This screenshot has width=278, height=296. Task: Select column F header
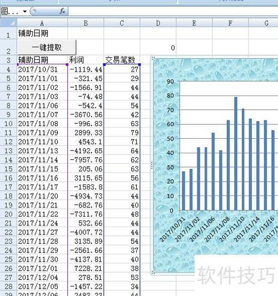230,23
